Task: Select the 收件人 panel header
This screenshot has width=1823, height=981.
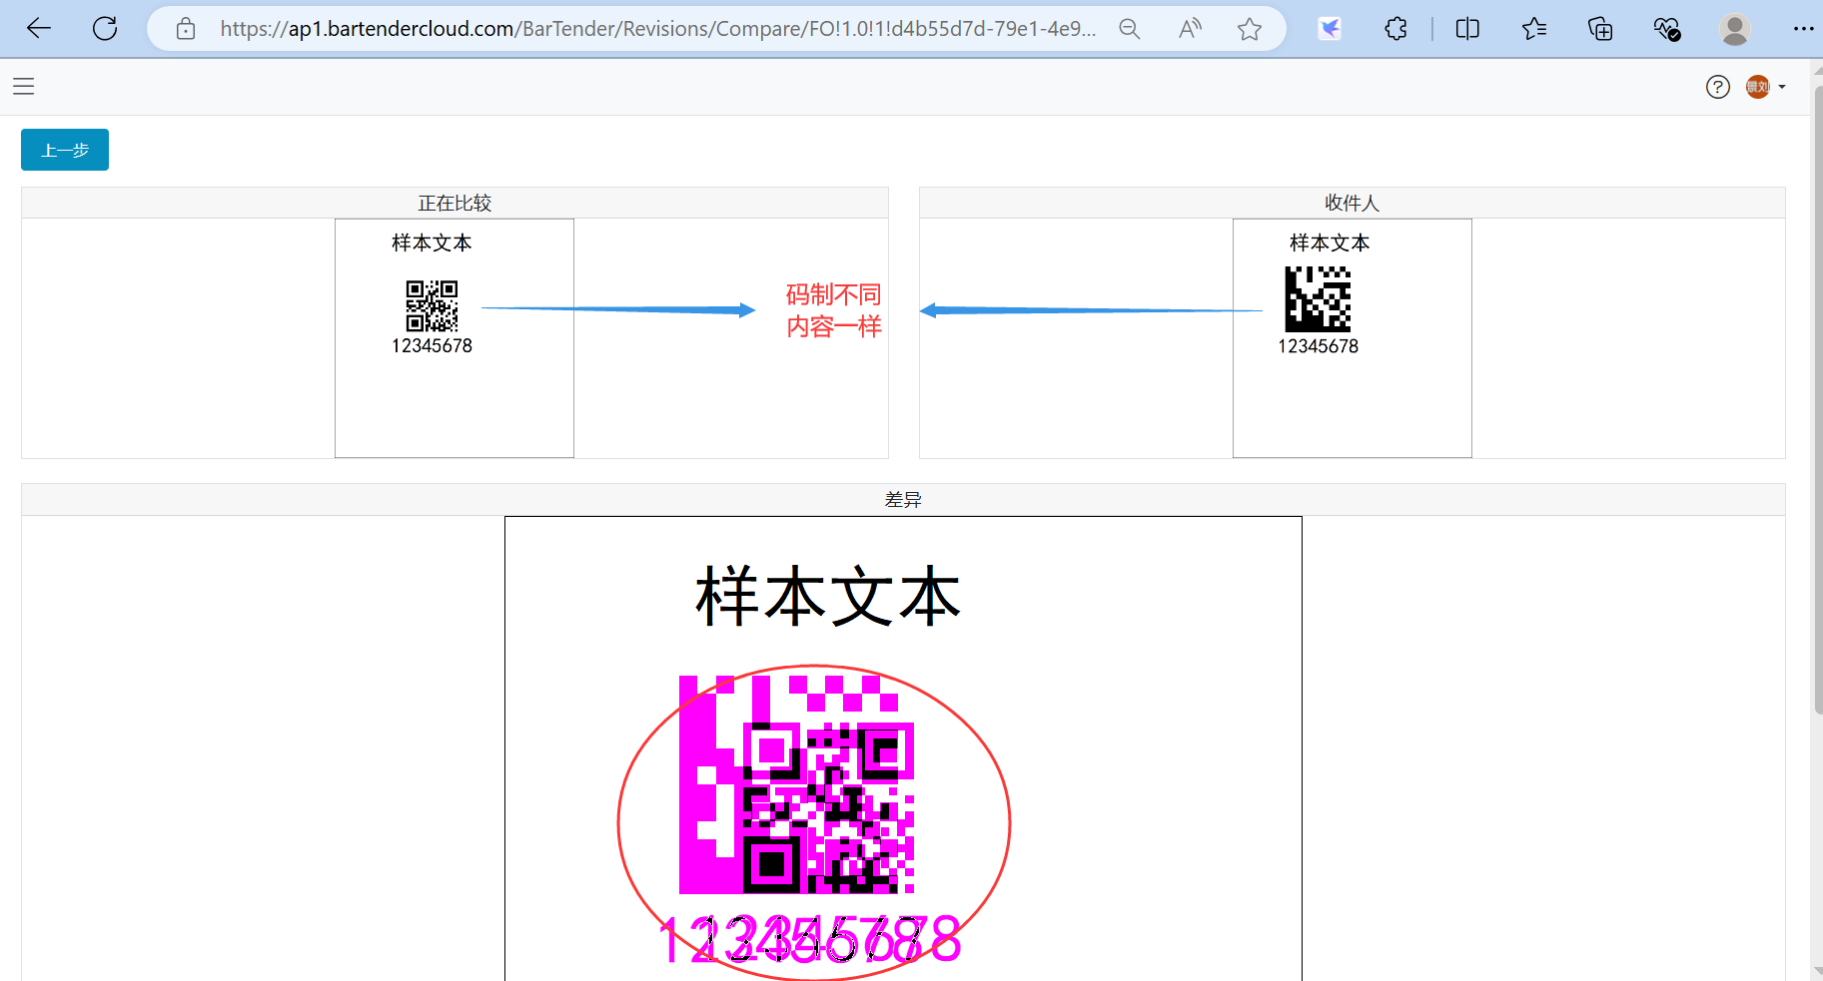Action: (1352, 203)
